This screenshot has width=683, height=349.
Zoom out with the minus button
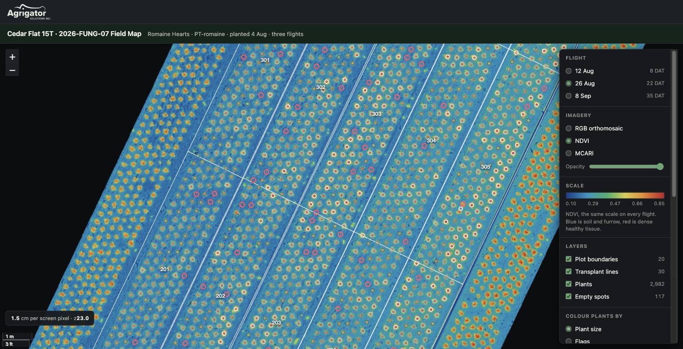coord(12,70)
